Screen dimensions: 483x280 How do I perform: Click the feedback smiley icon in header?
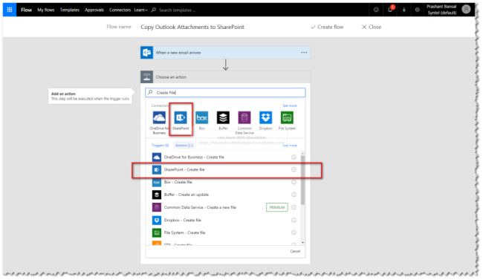[x=376, y=10]
